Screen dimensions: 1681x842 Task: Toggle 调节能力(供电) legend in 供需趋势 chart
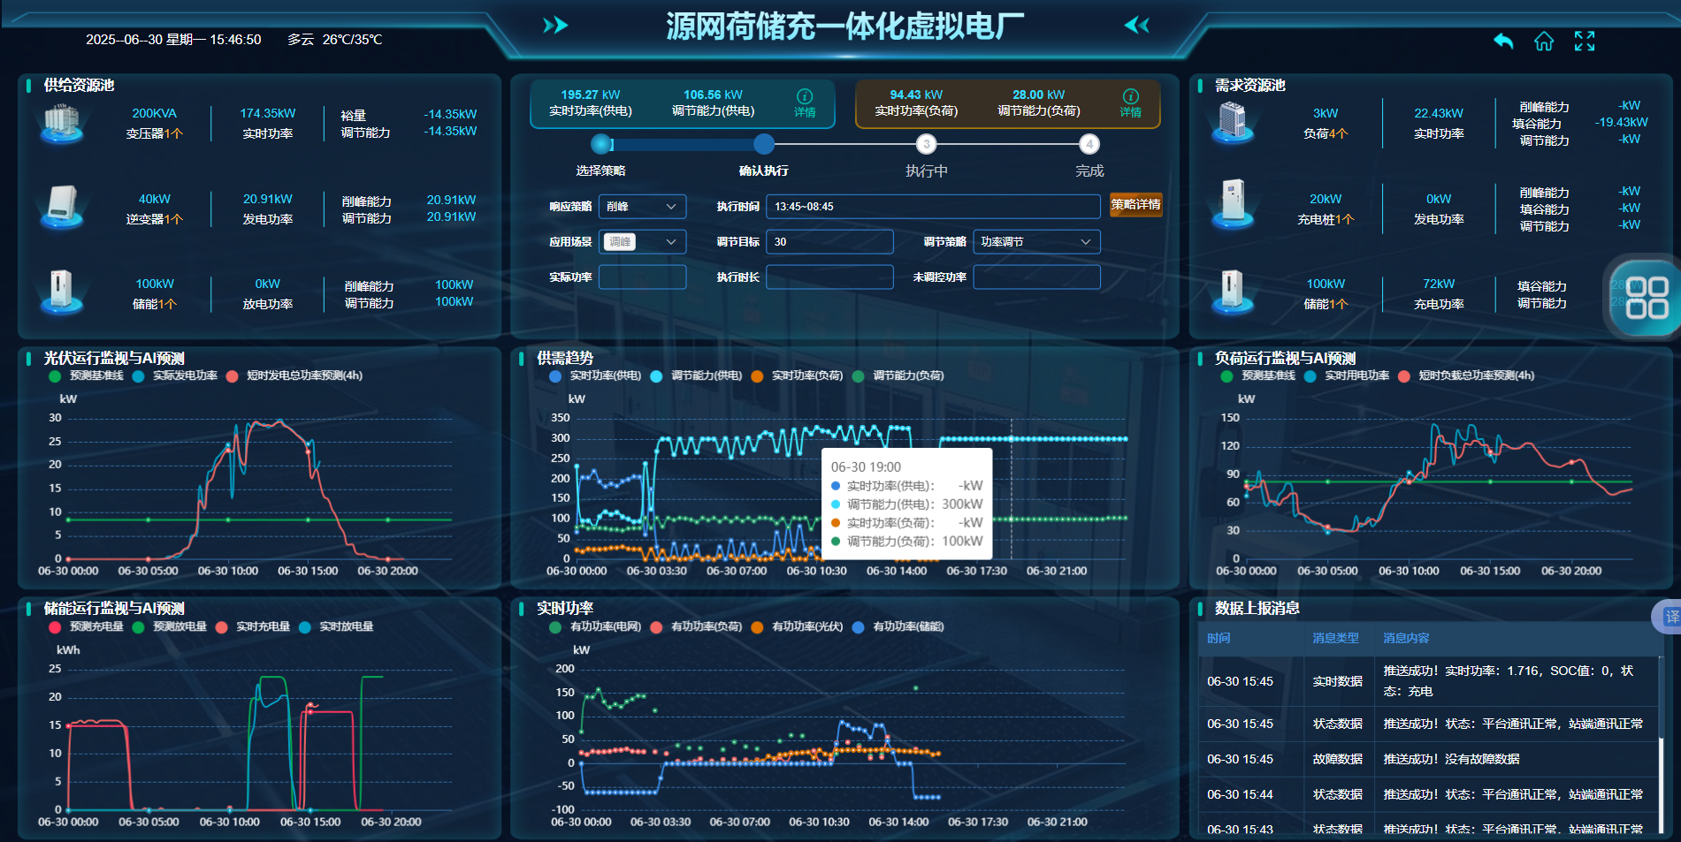697,375
